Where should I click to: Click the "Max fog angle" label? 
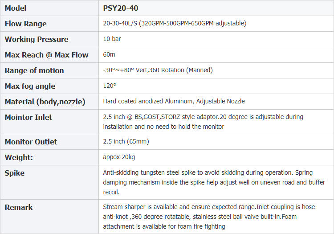30,86
